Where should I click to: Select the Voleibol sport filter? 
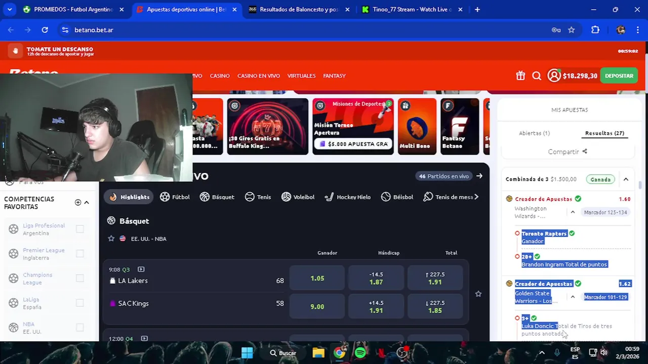(298, 197)
